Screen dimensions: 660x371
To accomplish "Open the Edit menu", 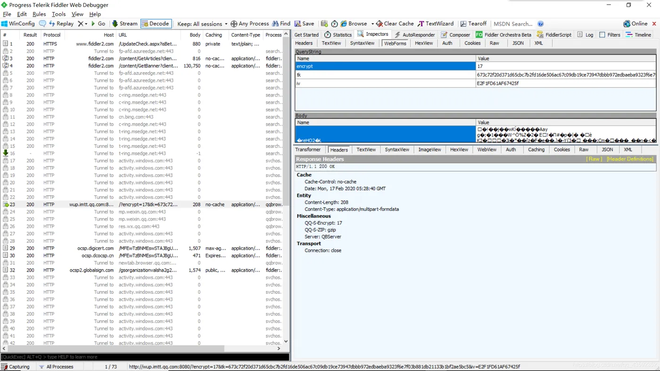I will pyautogui.click(x=22, y=14).
